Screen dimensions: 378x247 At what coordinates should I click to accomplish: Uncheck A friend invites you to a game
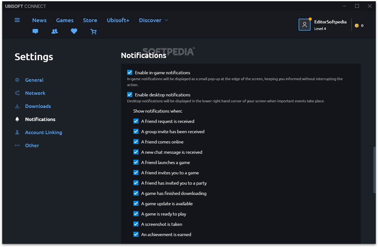click(136, 172)
